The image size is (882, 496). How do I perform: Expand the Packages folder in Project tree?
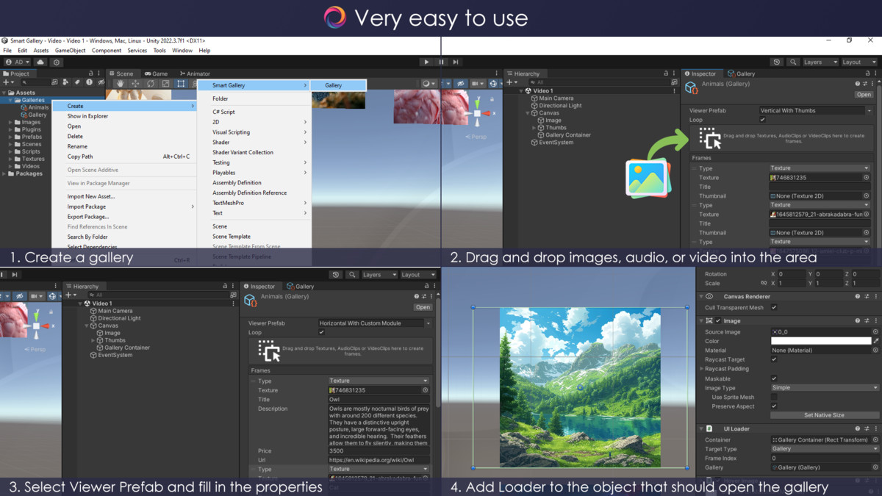coord(4,173)
